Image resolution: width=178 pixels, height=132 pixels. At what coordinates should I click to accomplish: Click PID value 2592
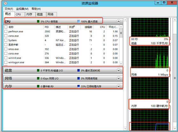pos(47,31)
